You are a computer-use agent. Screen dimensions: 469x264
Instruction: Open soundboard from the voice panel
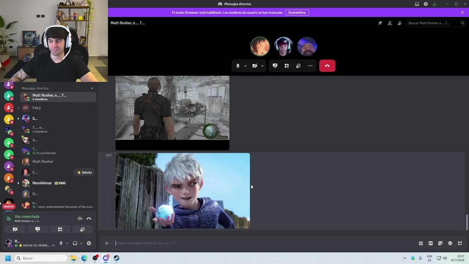(82, 230)
